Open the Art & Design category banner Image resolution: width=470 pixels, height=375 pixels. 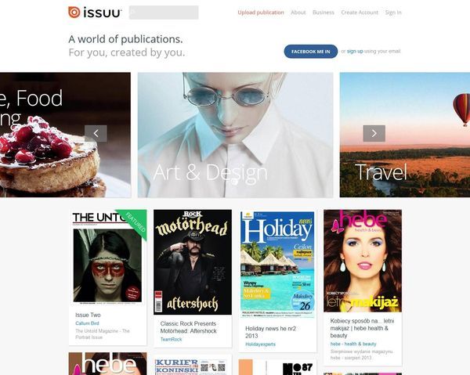pos(235,135)
